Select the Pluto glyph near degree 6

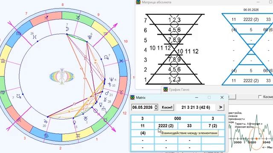coord(90,37)
